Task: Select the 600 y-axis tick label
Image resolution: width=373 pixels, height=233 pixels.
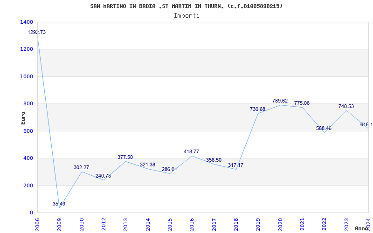Action: (x=29, y=131)
